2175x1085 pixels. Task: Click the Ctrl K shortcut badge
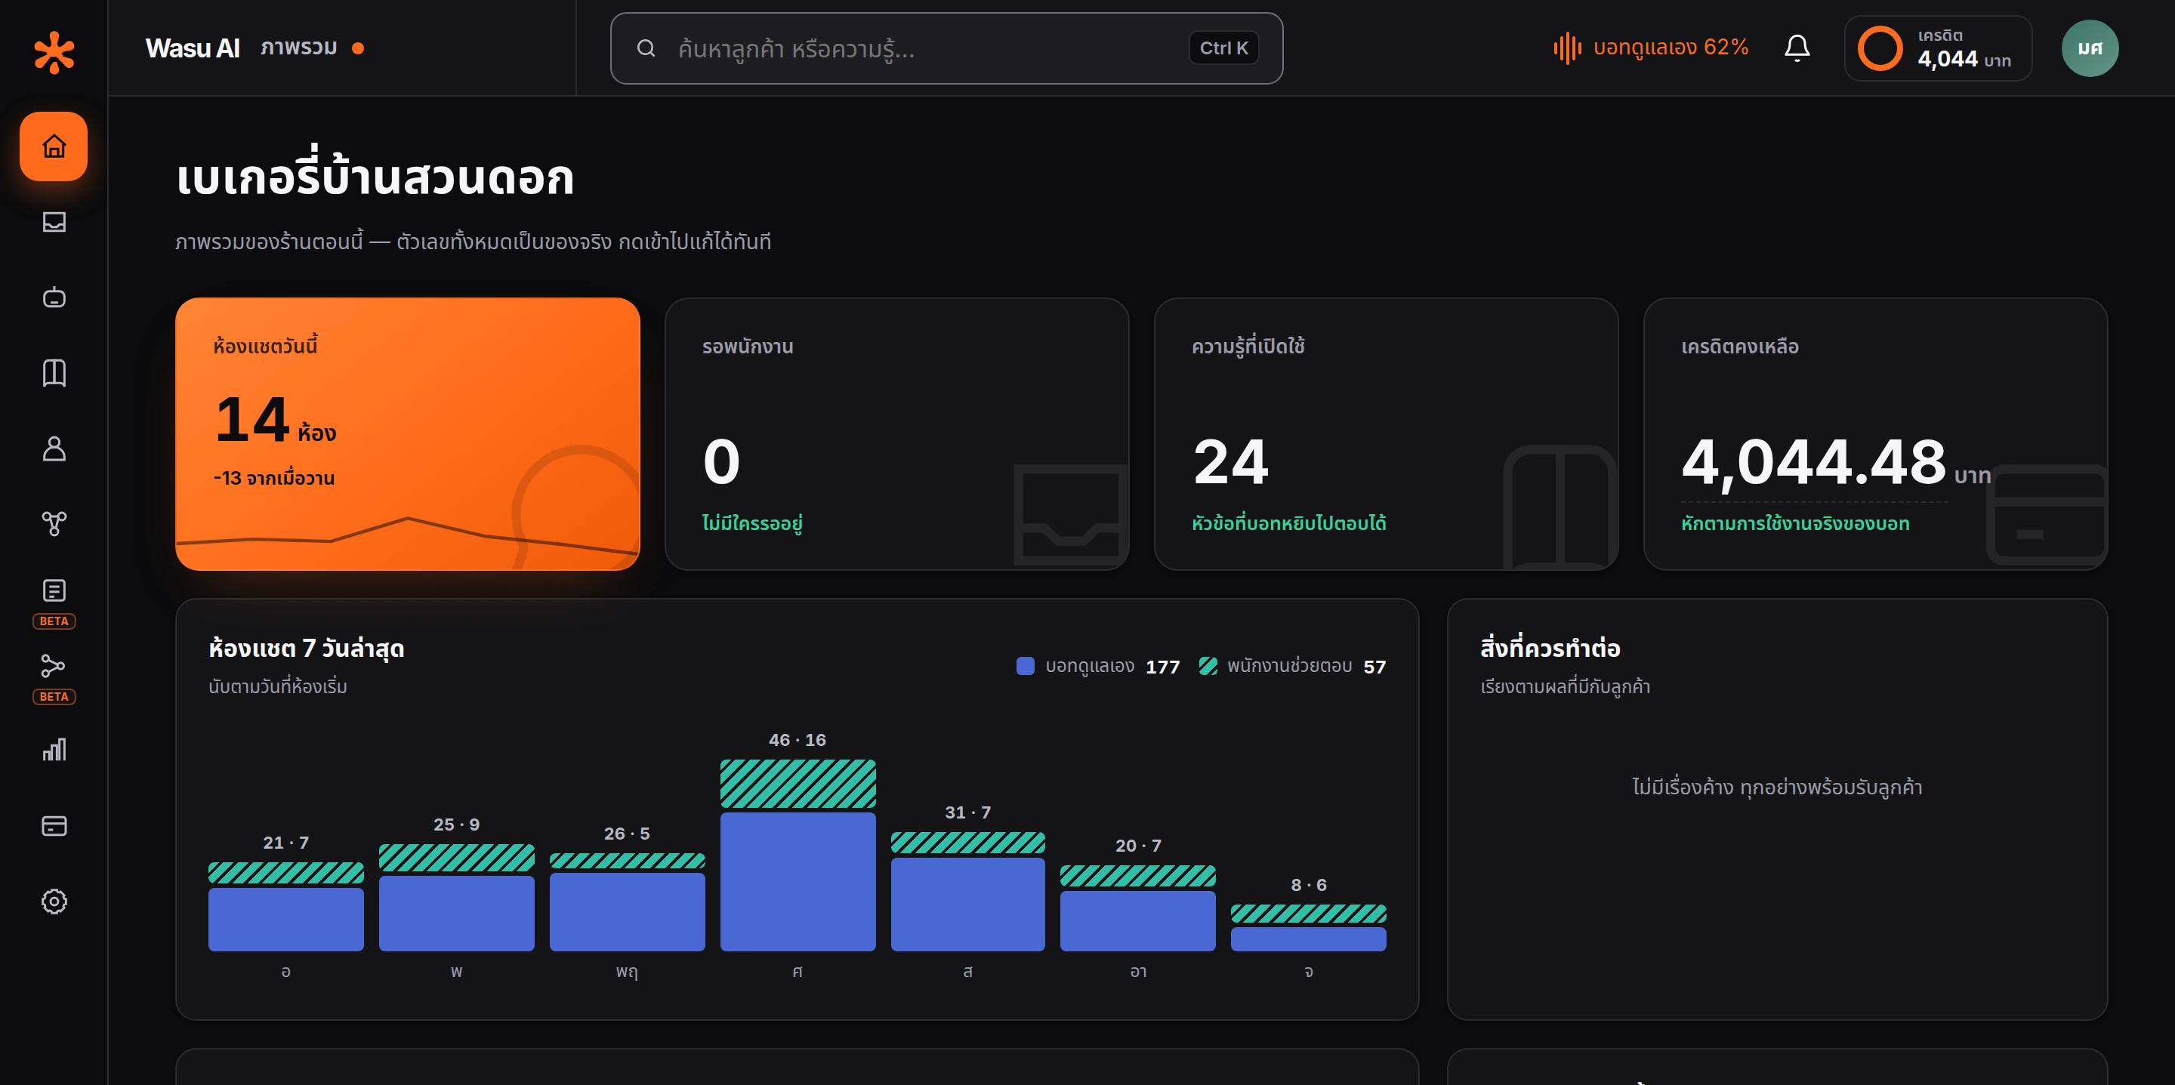click(x=1223, y=48)
